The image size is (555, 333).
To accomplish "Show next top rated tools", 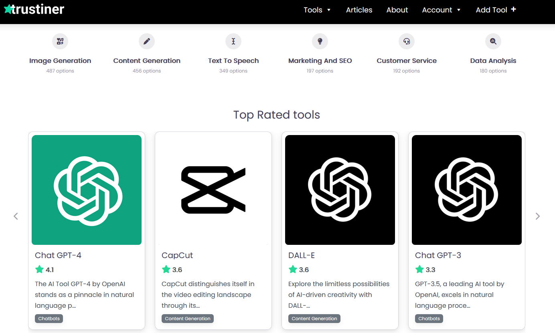I will coord(538,216).
